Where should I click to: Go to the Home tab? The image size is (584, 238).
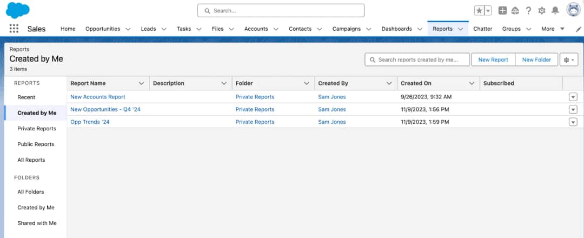(x=68, y=29)
